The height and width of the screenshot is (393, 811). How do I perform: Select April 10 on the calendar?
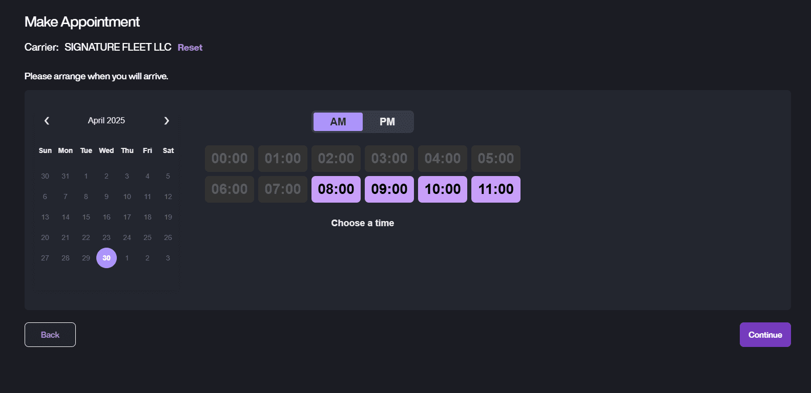click(x=127, y=196)
